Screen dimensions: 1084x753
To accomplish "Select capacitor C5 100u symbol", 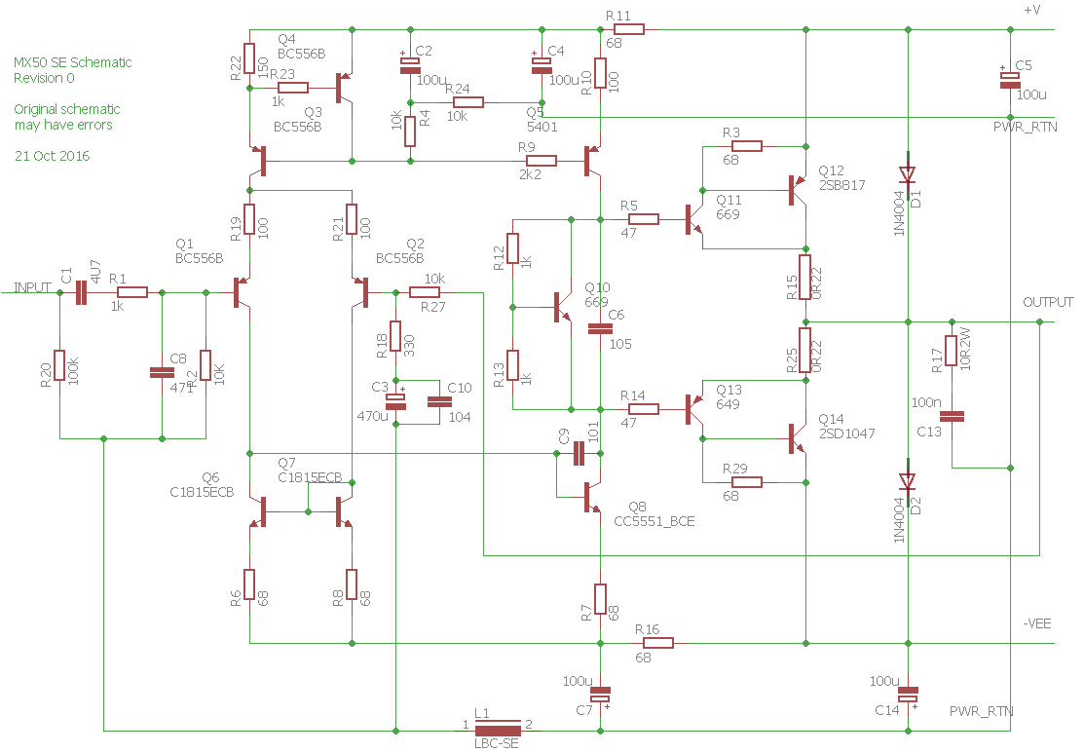I will (1010, 80).
